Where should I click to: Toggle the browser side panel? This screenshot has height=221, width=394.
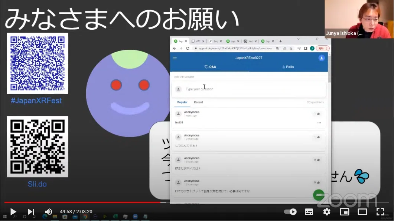tap(305, 49)
